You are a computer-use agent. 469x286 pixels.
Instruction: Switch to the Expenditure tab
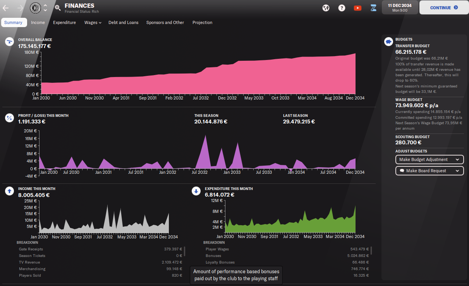pos(64,22)
